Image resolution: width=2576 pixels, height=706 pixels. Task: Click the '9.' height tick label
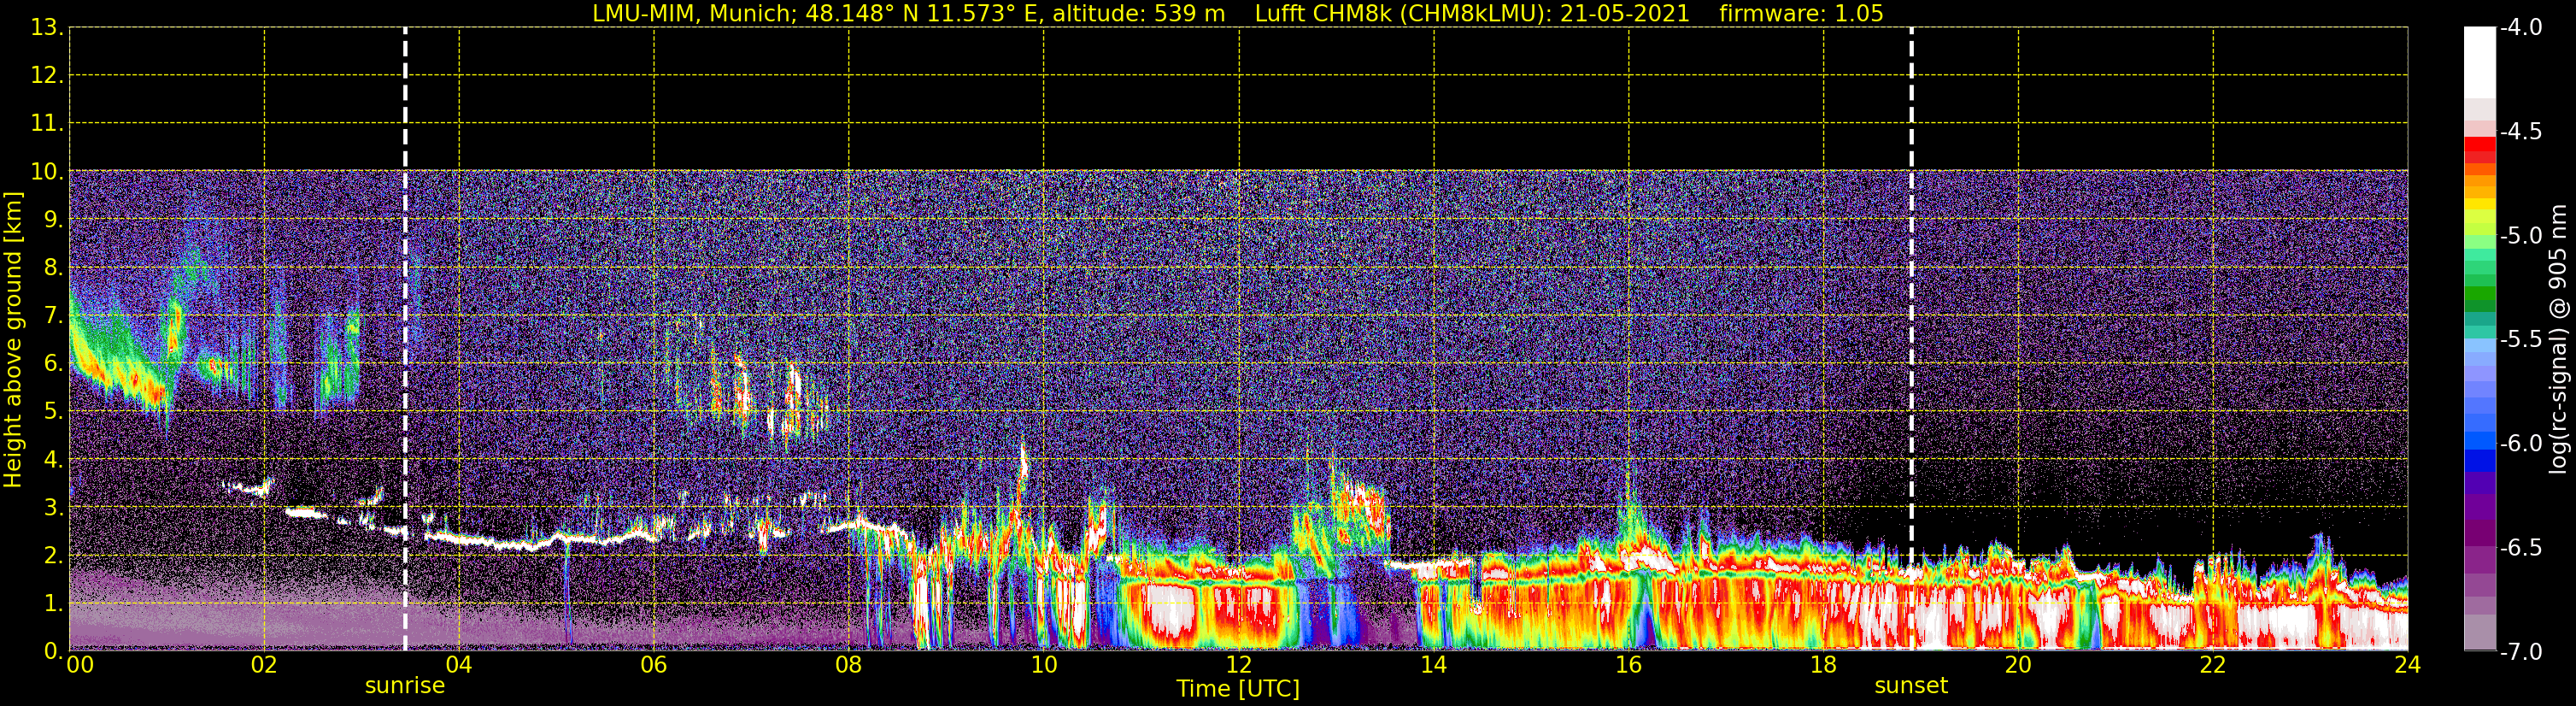(x=53, y=219)
